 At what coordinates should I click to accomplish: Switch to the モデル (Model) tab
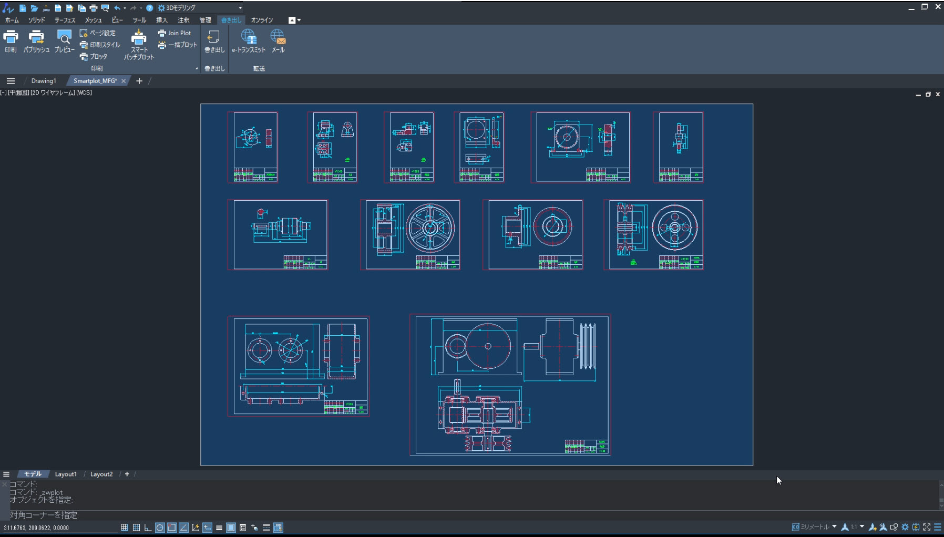coord(33,474)
